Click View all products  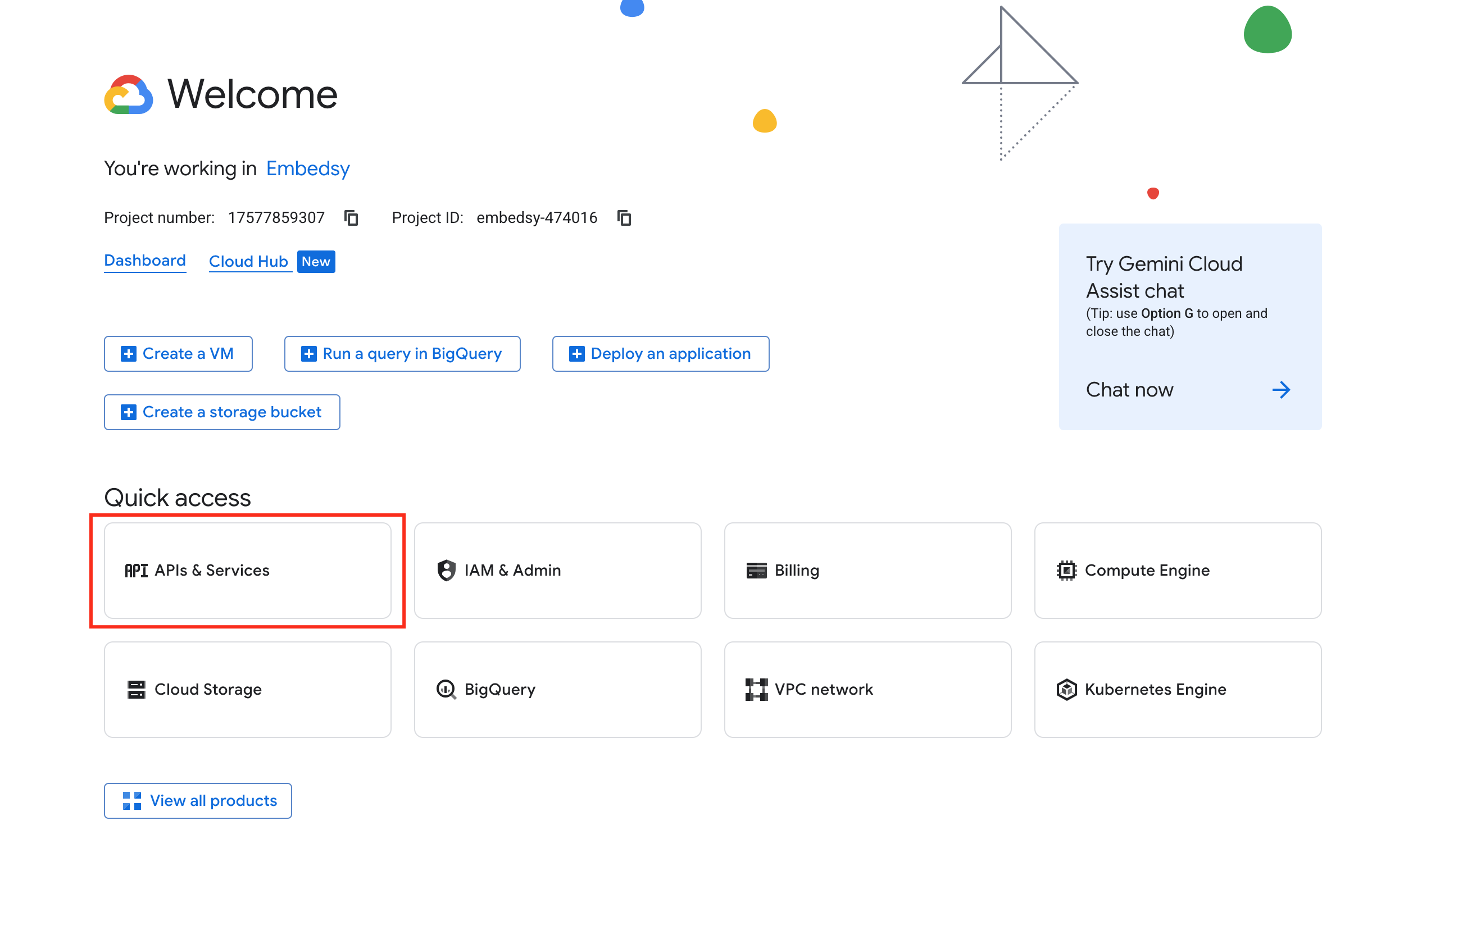pos(198,800)
